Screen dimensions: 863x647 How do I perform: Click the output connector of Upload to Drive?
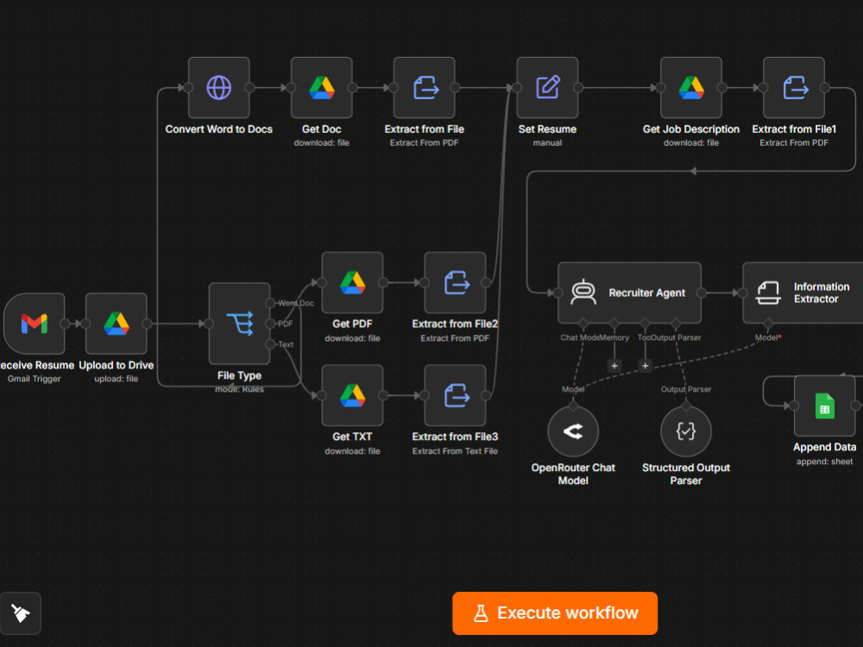click(x=147, y=323)
